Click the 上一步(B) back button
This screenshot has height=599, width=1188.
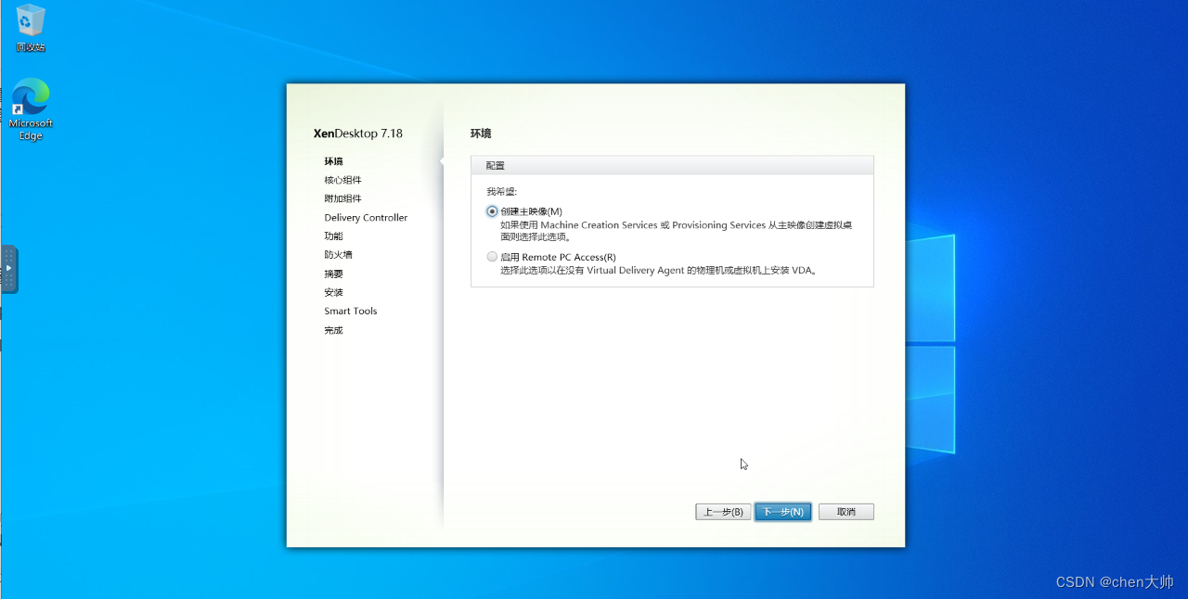723,512
